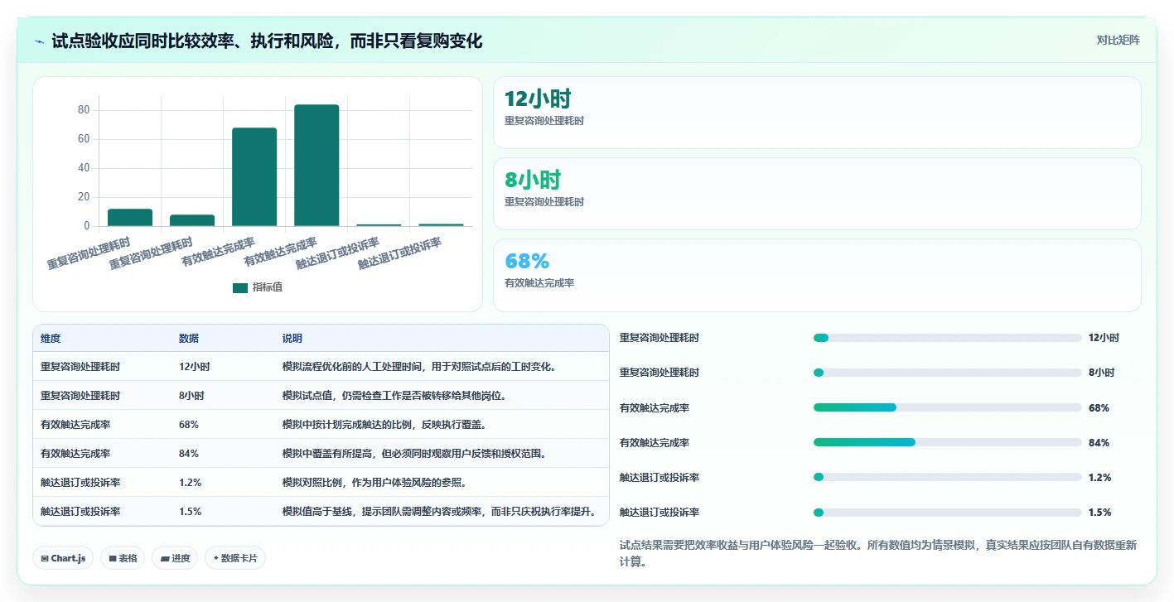Click the progress bar showing 84%
Screen dimensions: 1174x602
pyautogui.click(x=948, y=442)
